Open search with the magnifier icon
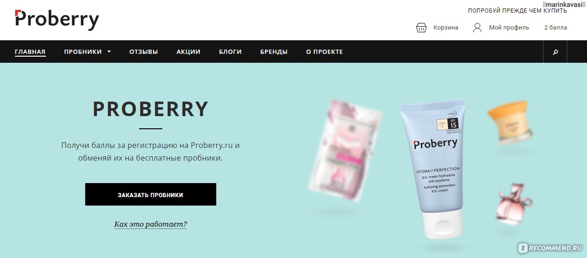The width and height of the screenshot is (587, 258). coord(555,52)
